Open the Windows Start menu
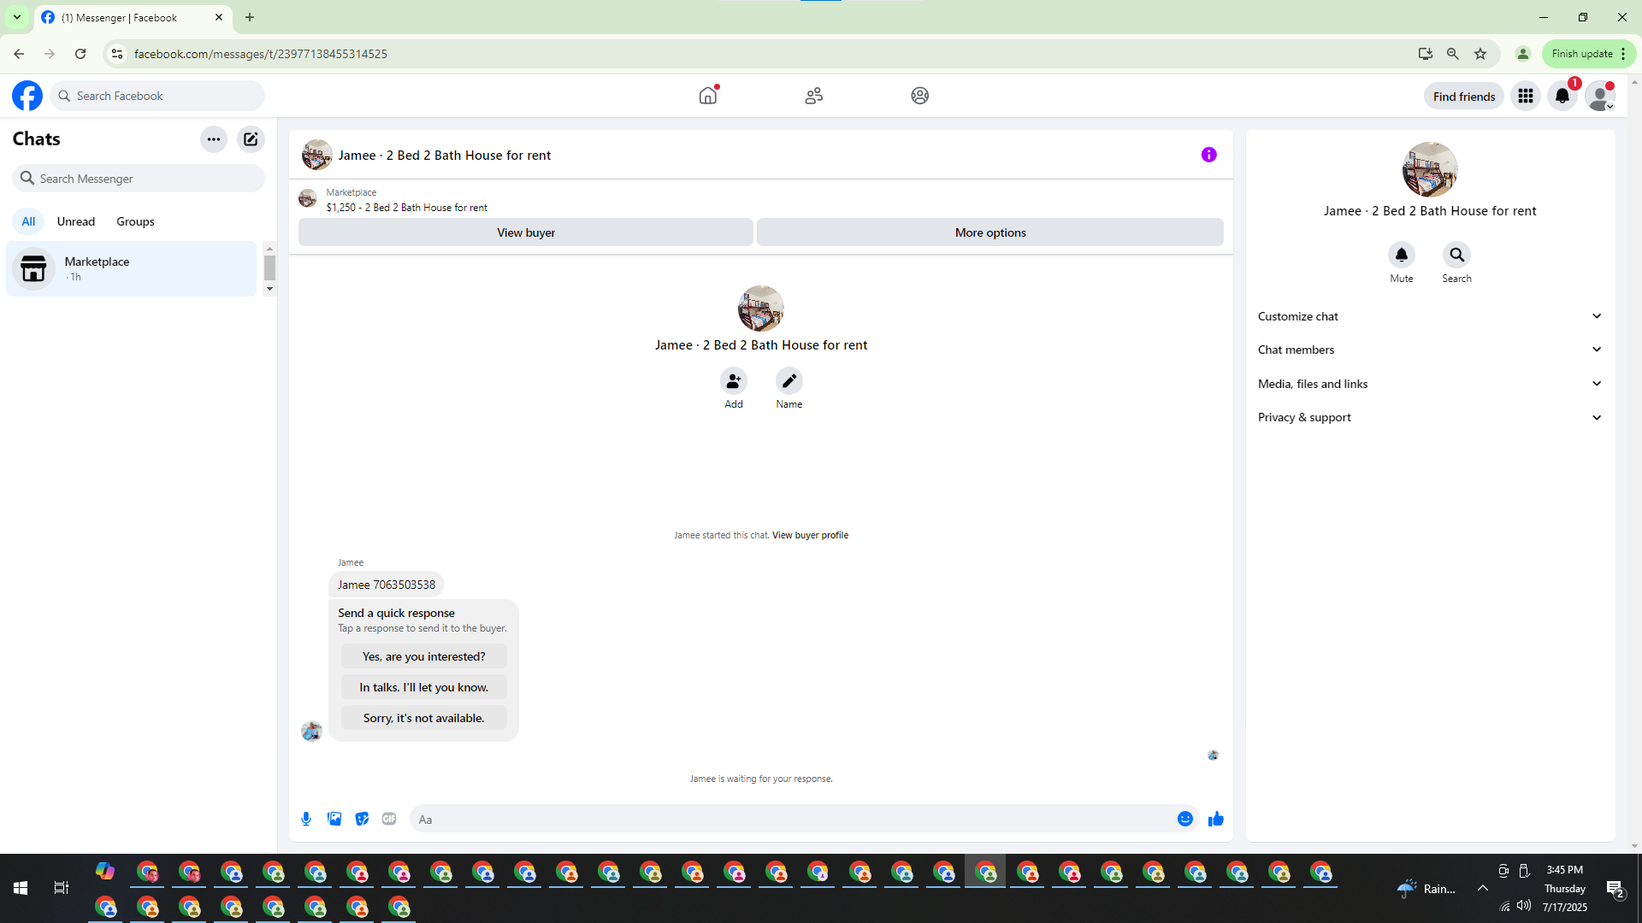The image size is (1642, 923). [x=21, y=888]
